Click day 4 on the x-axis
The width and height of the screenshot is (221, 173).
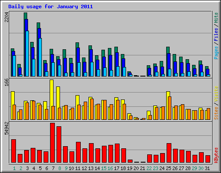(x=34, y=168)
